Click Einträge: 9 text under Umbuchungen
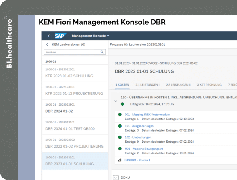Viewport: 237px width, 180px height. pos(132,142)
